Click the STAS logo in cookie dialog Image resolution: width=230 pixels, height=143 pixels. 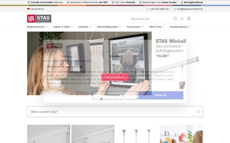point(54,46)
